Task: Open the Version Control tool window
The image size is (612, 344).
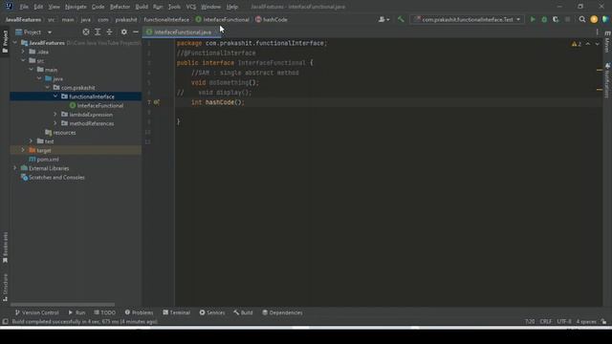Action: [x=36, y=312]
